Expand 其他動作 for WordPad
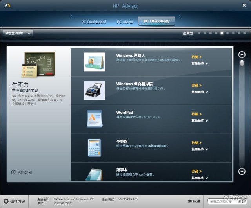 [x=200, y=120]
